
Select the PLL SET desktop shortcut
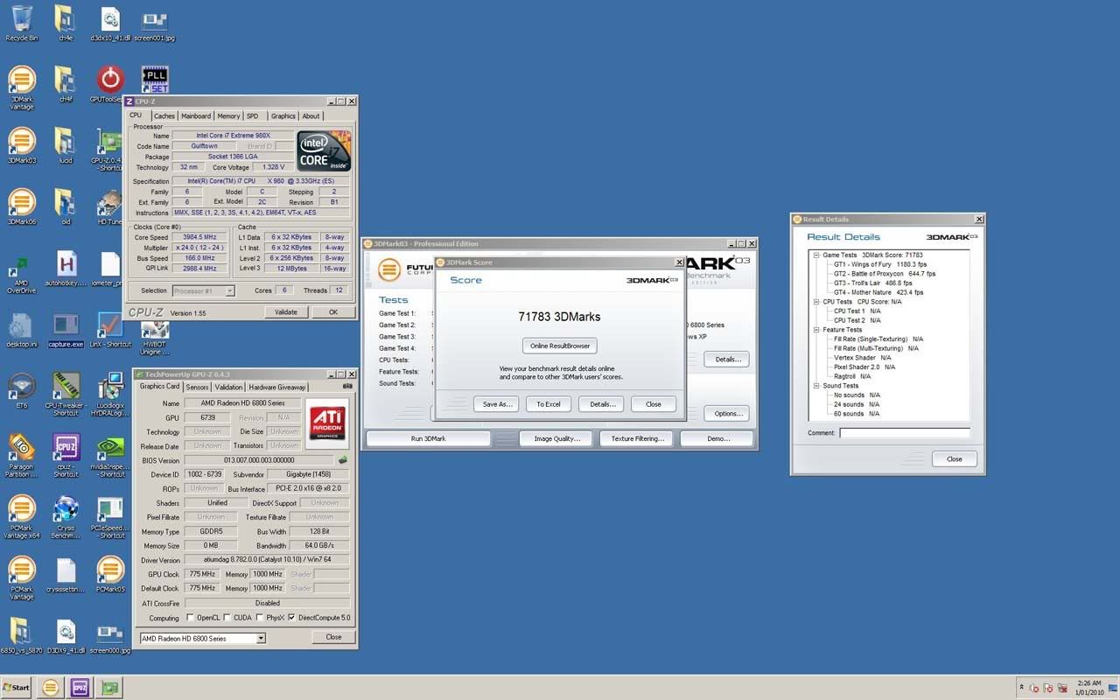click(x=154, y=79)
